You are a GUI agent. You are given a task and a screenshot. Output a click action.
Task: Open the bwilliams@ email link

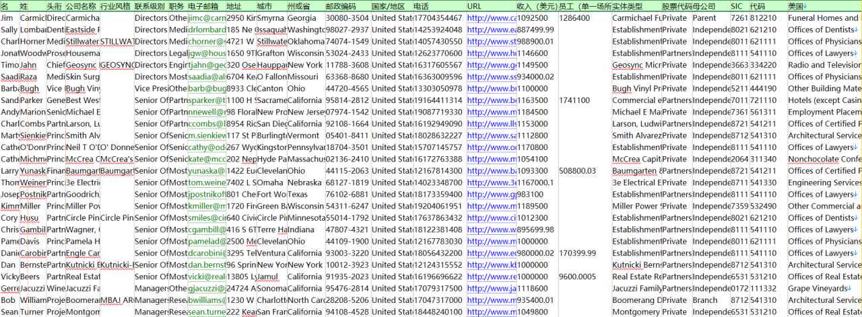pos(207,301)
